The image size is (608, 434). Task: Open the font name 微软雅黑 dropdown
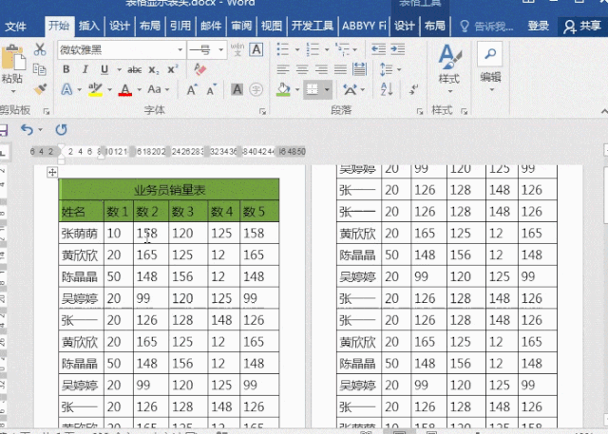pos(180,50)
